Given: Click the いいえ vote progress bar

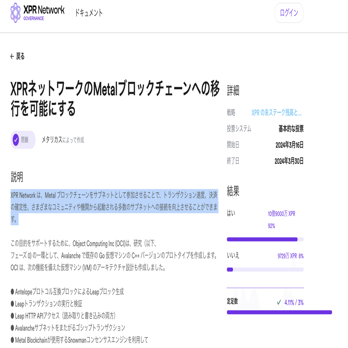Looking at the screenshot, I should point(265,269).
